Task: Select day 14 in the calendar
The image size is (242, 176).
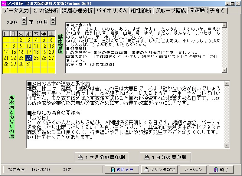Action: pos(6,52)
